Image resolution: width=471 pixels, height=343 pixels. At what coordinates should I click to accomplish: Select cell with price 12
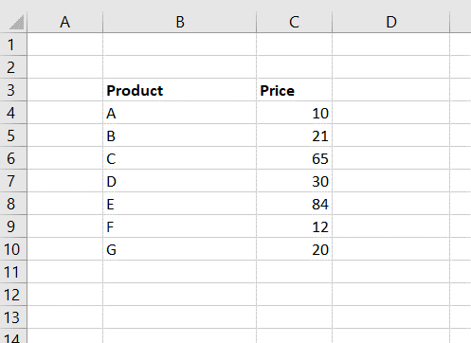coord(294,226)
